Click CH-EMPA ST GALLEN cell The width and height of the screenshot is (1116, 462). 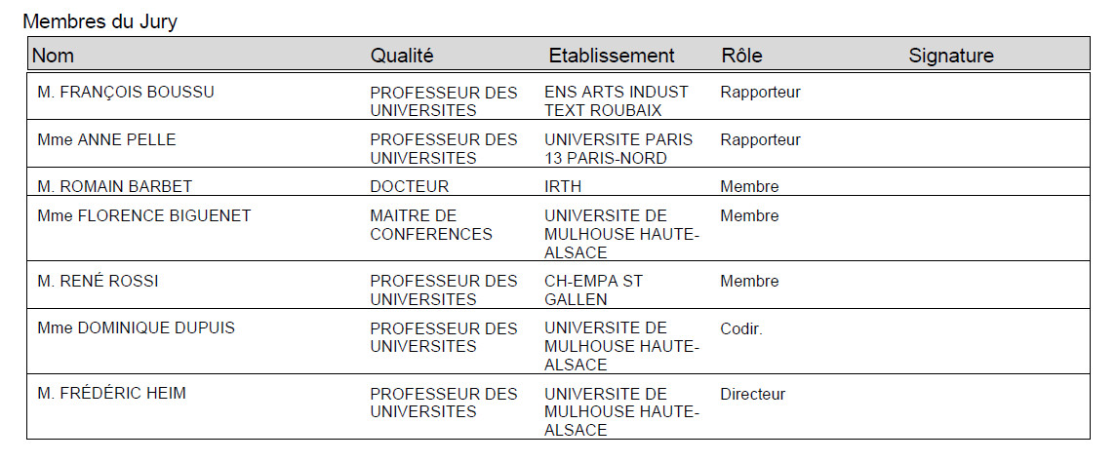tap(593, 290)
